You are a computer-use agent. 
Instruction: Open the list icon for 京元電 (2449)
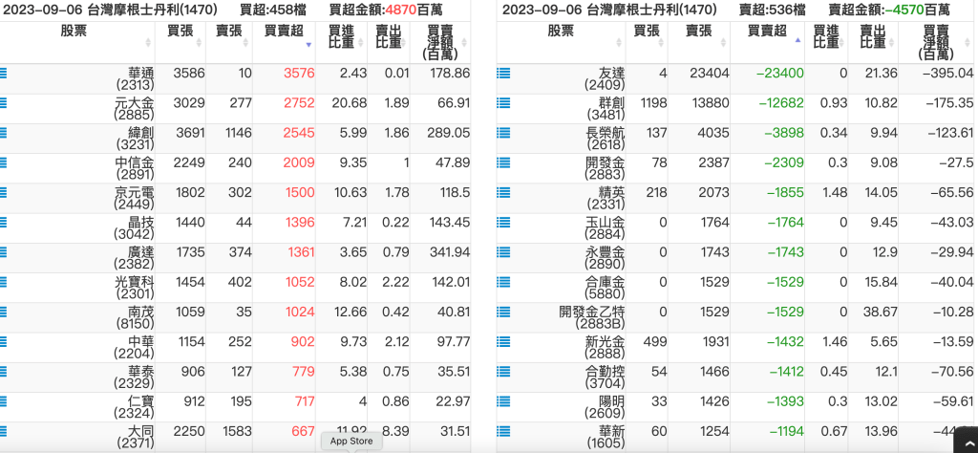4,192
